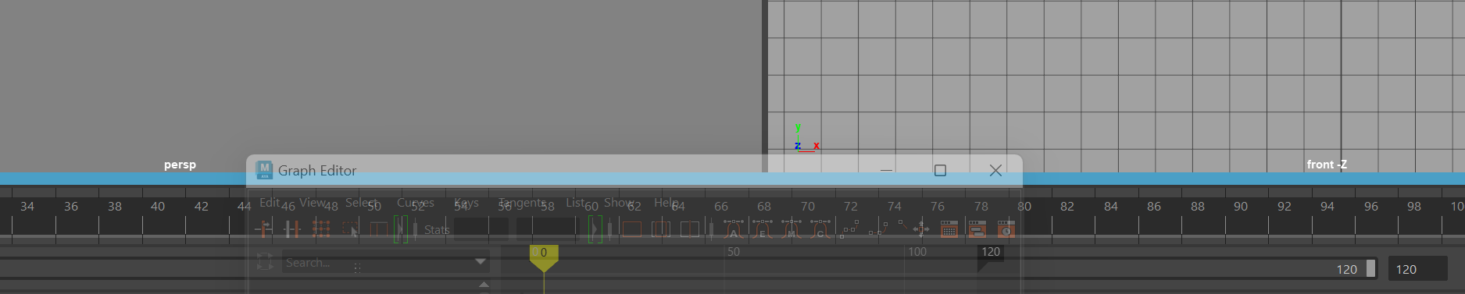Click the Stats label in toolbar
1465x294 pixels.
click(437, 229)
